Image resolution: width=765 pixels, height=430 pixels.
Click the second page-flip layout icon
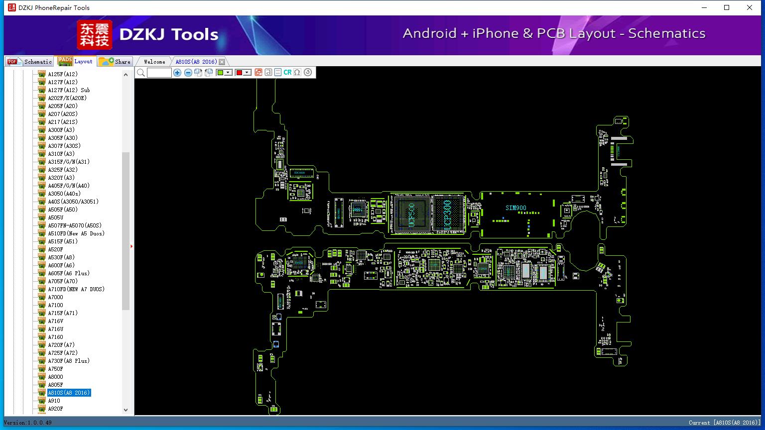click(x=209, y=73)
